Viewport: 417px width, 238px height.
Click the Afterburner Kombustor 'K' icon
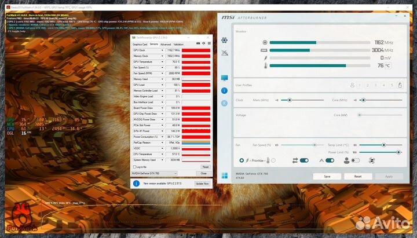[x=224, y=103]
